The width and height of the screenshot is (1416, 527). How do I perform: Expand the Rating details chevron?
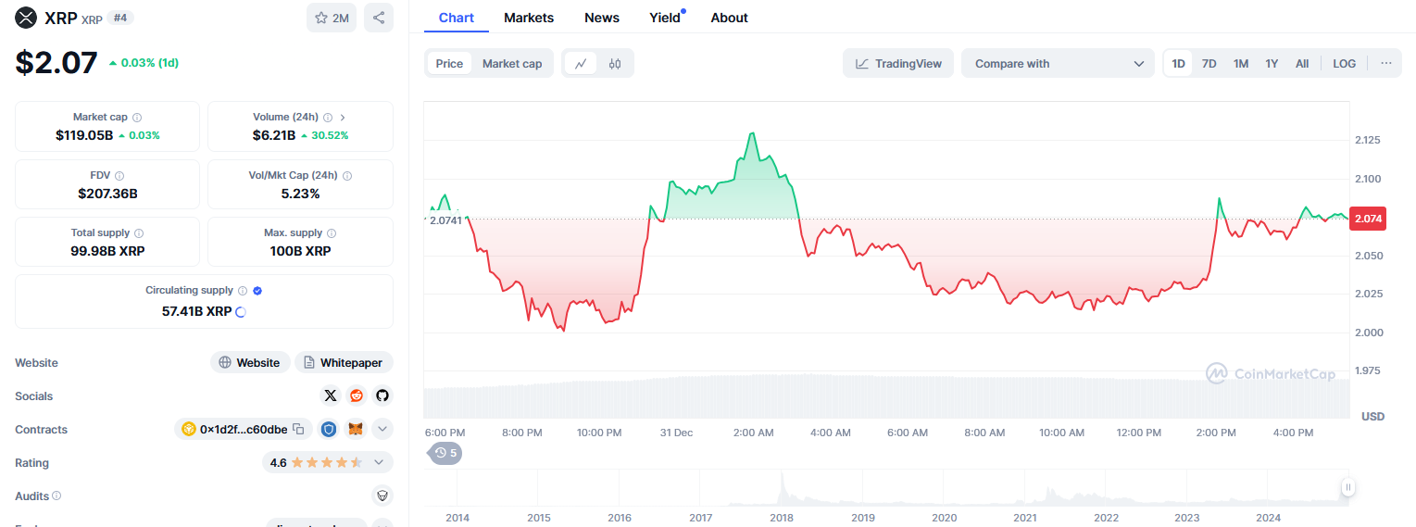point(379,462)
